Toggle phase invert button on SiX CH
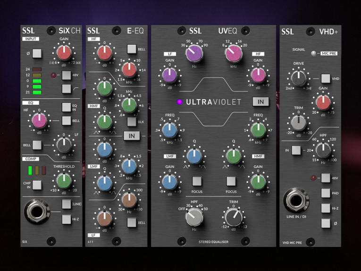Viewport: 361px width, 271px height. point(37,53)
